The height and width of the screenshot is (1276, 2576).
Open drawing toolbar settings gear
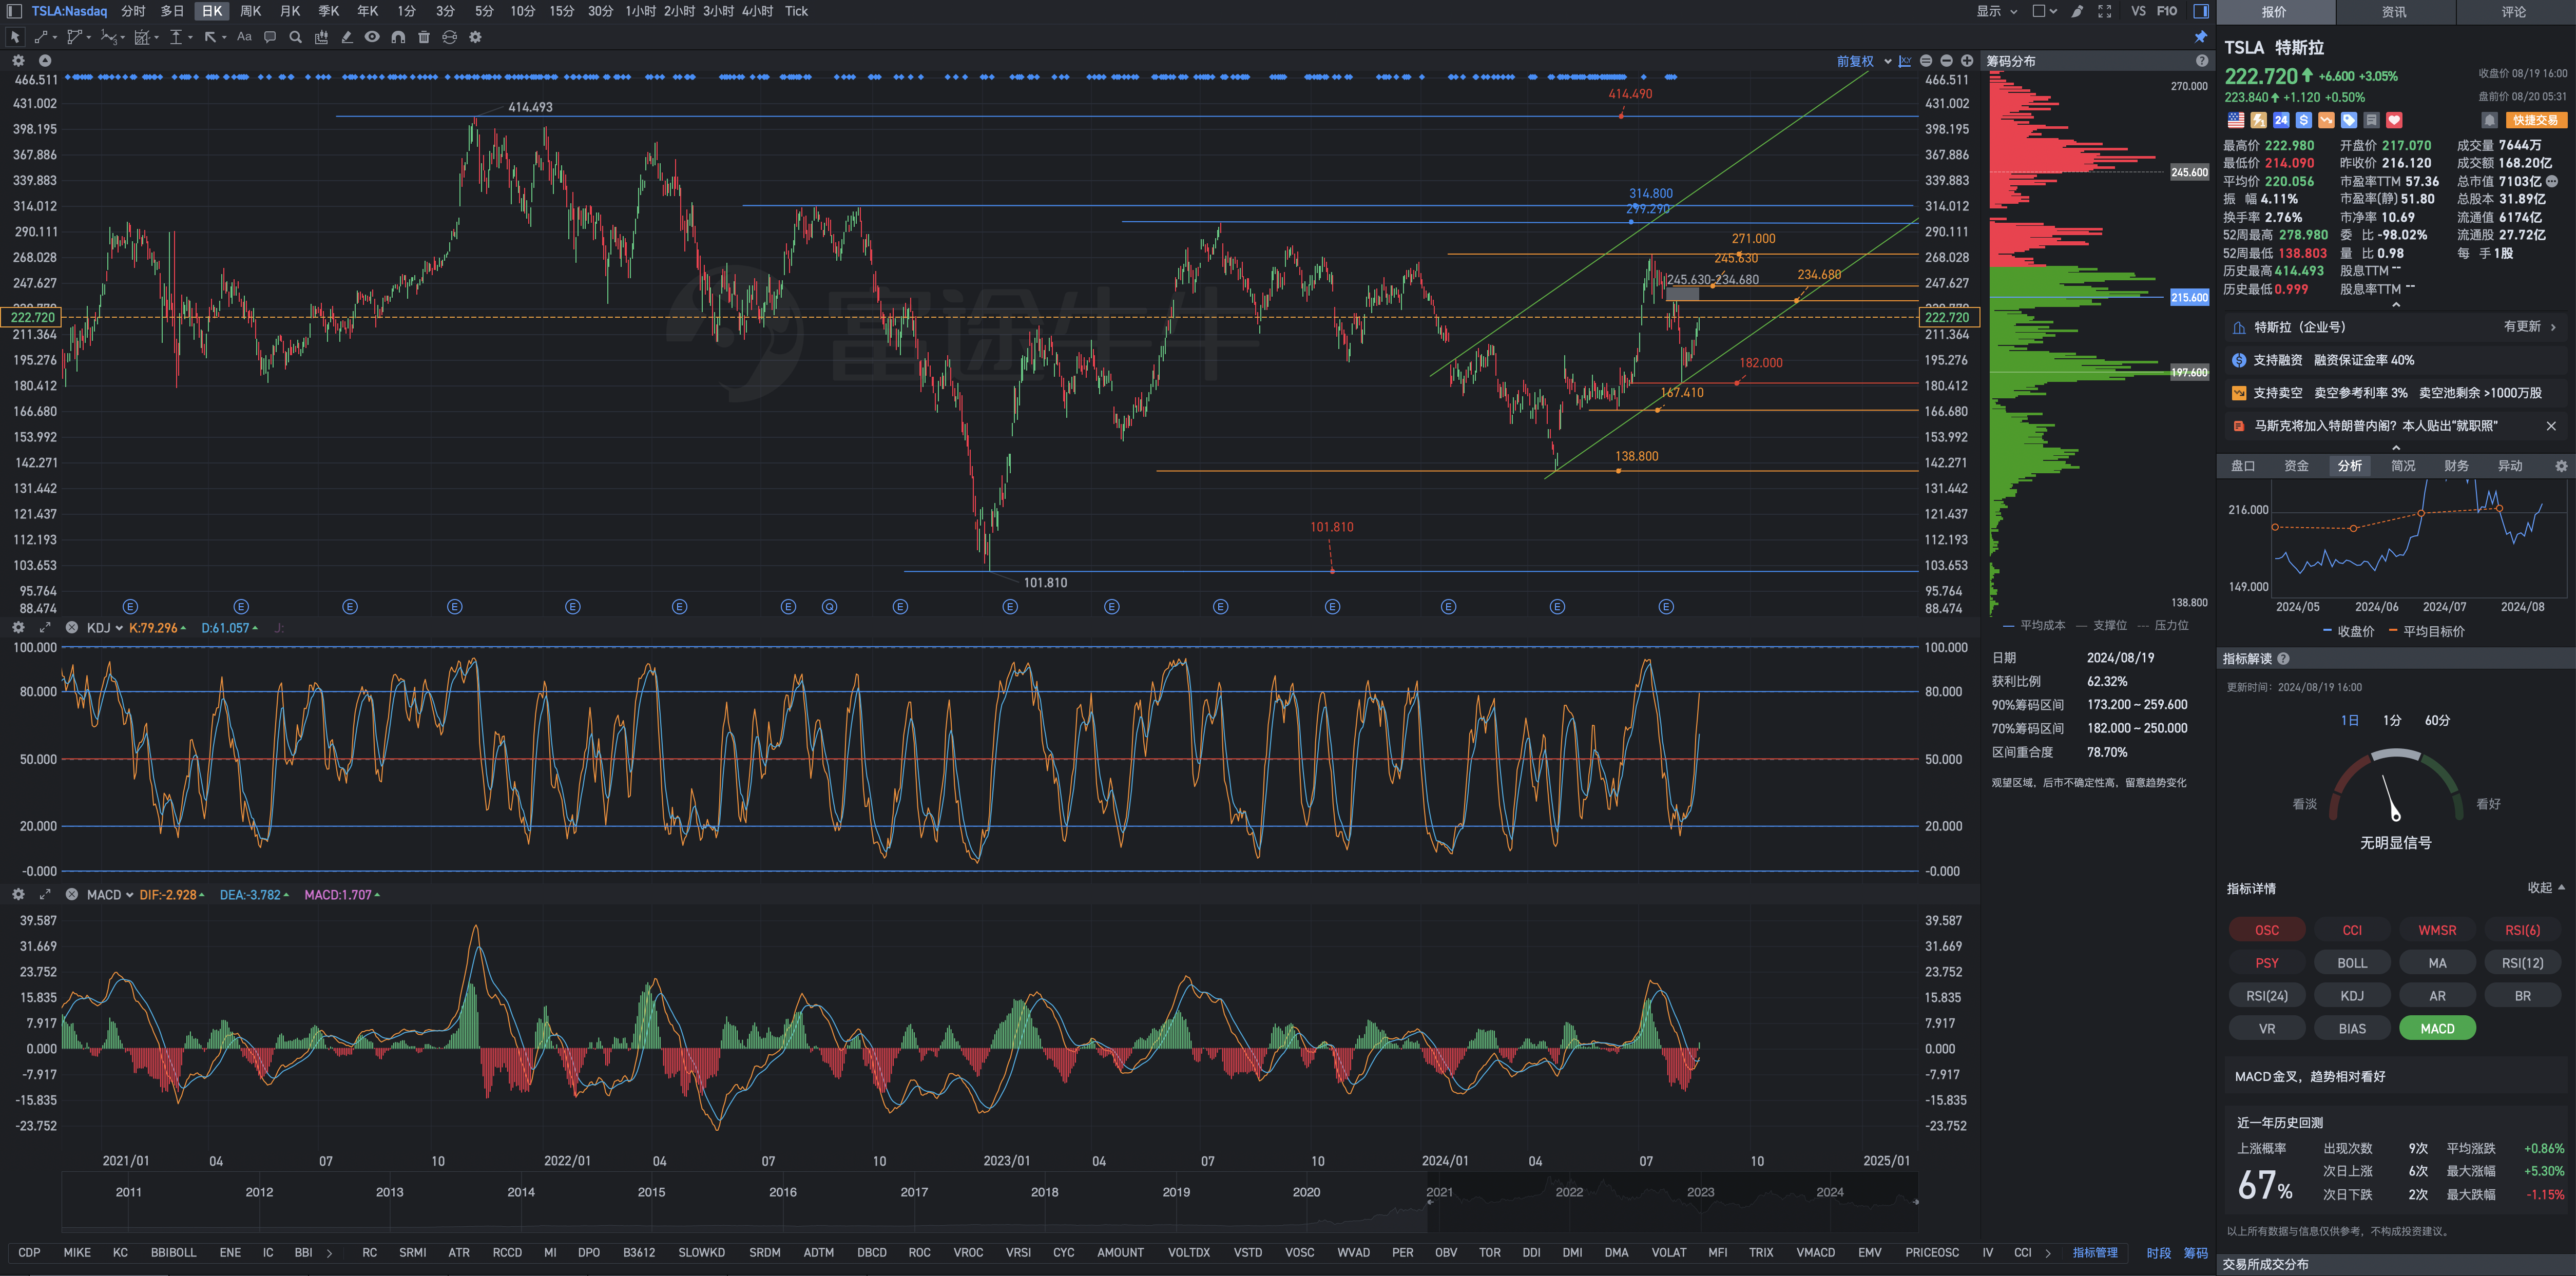tap(476, 37)
